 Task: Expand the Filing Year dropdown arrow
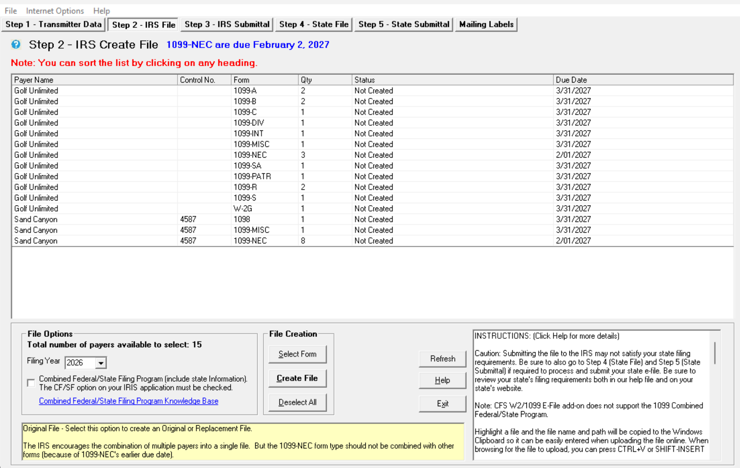[x=100, y=363]
